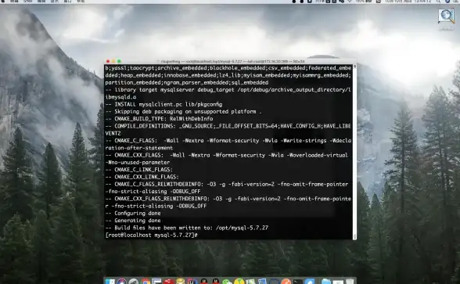Zoom the terminal window with the green button

tap(119, 61)
